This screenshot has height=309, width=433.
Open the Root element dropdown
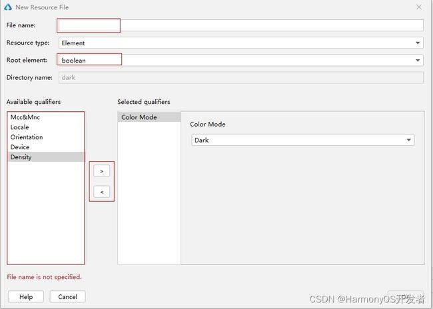tap(240, 60)
